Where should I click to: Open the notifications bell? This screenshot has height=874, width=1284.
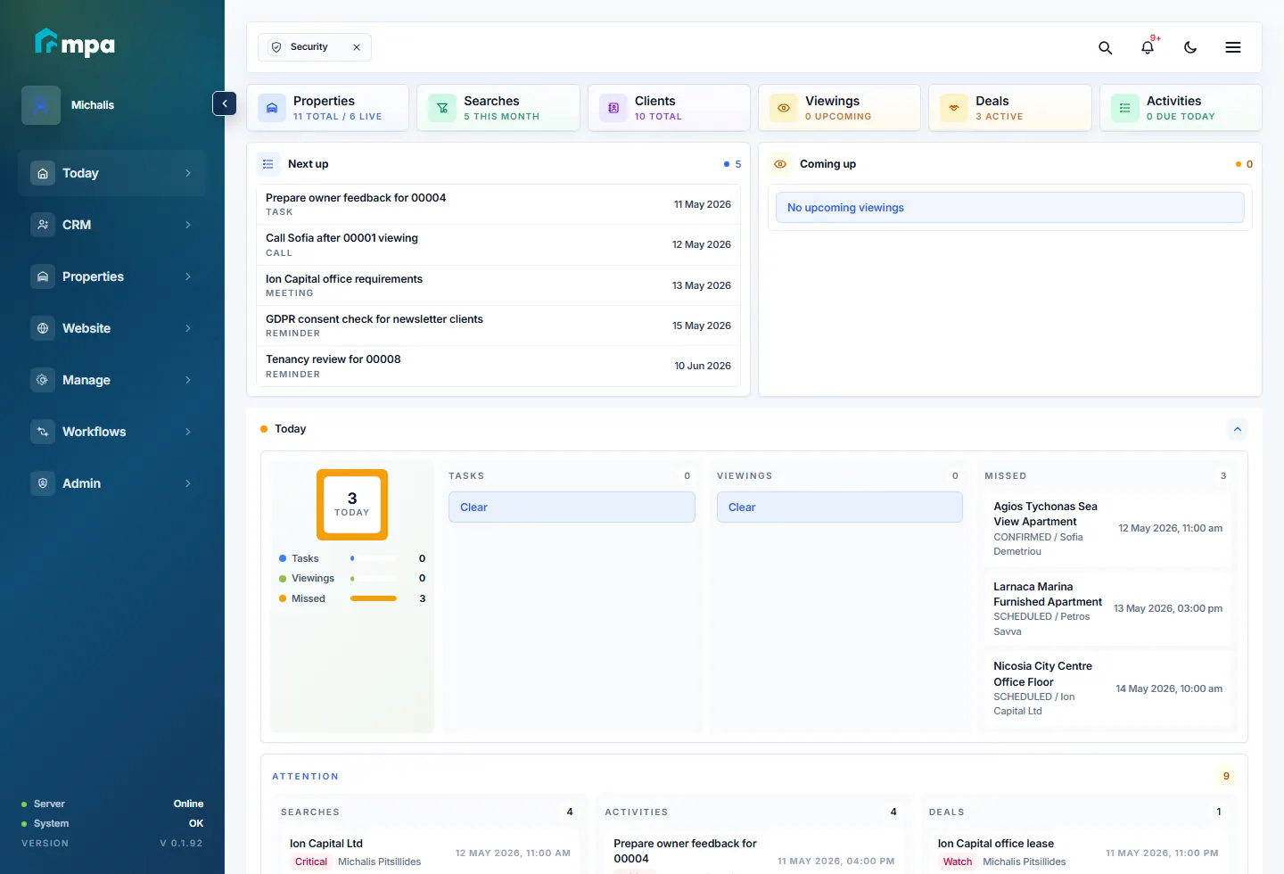pos(1148,47)
